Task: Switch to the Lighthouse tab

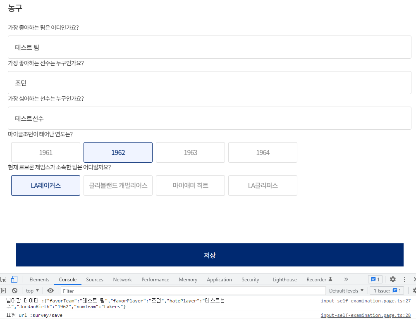Action: (285, 279)
